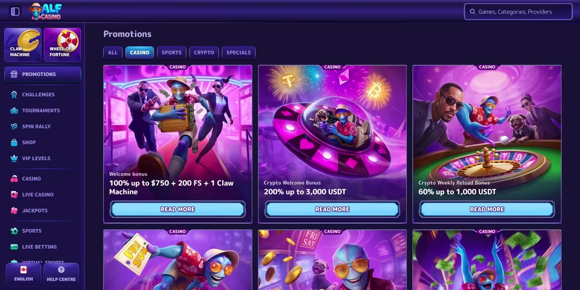This screenshot has height=290, width=580.
Task: Click the Spin Rally flag icon
Action: pos(14,126)
